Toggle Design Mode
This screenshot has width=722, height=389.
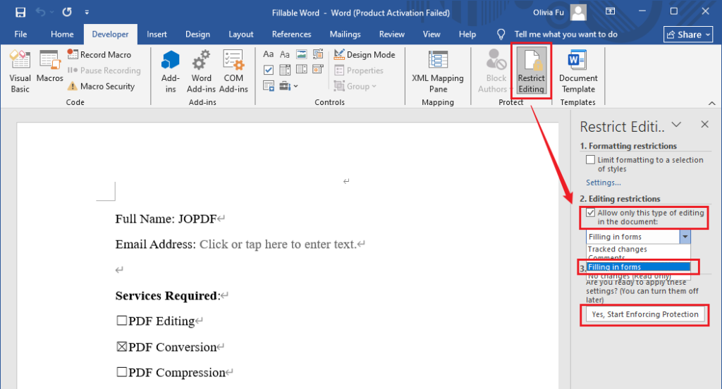[365, 54]
